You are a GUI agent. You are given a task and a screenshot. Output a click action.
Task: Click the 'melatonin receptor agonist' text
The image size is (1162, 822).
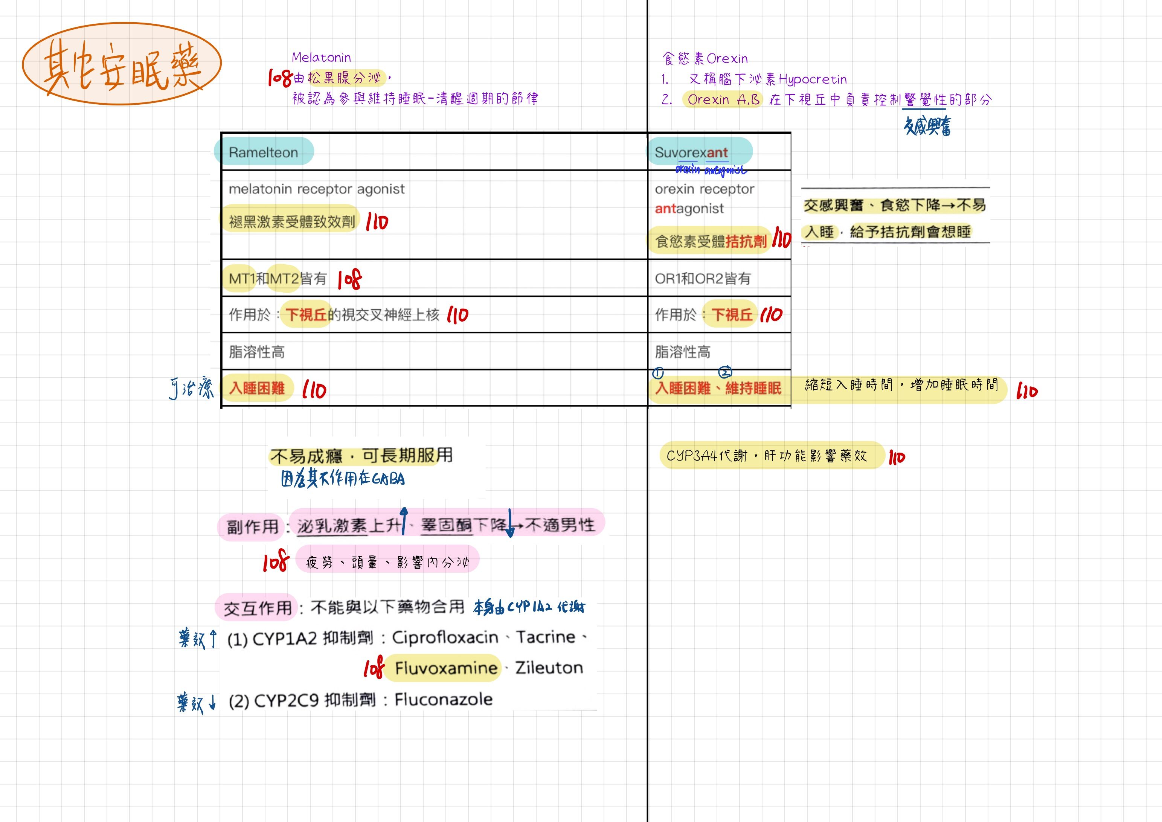[316, 189]
